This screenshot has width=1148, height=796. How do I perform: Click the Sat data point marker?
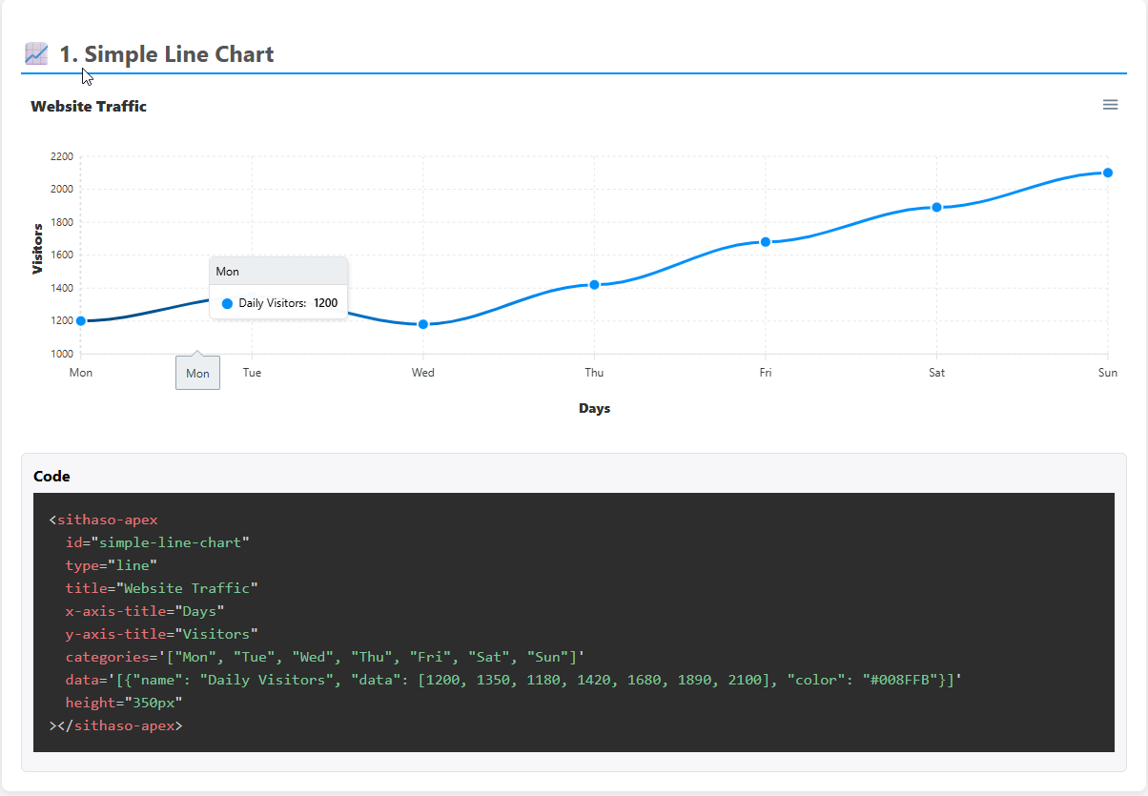pos(936,207)
